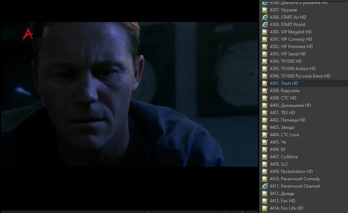This screenshot has height=213, width=348.
Task: Click the notepad icon beside 4409. Nickelodeon HD
Action: pos(264,171)
